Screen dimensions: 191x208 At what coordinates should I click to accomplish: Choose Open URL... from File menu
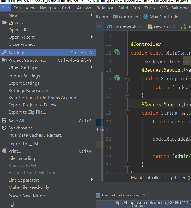point(48,30)
